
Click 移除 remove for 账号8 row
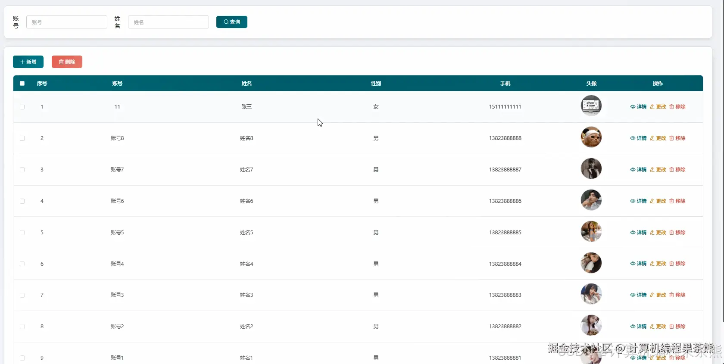(677, 138)
